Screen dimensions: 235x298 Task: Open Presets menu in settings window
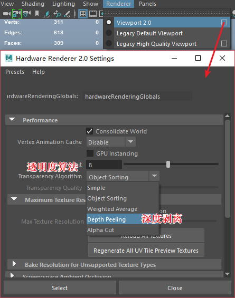coord(15,72)
